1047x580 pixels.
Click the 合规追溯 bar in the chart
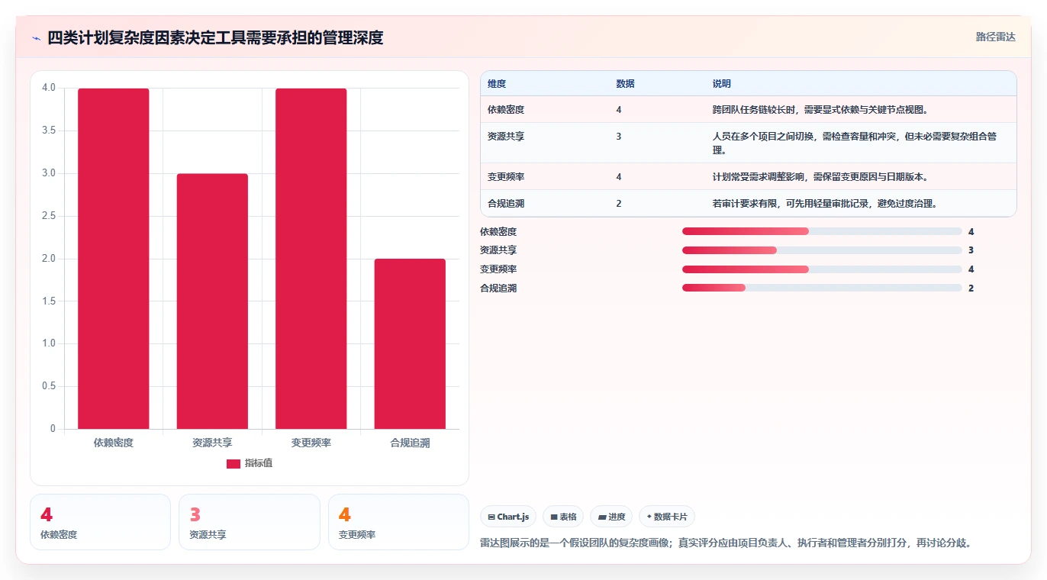tap(410, 344)
